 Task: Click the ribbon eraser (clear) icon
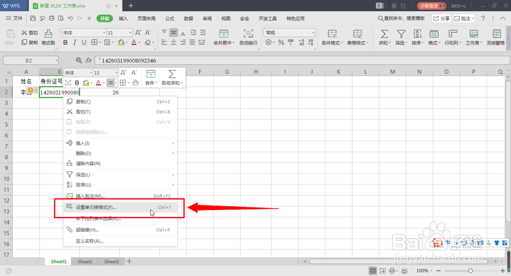coord(148,42)
